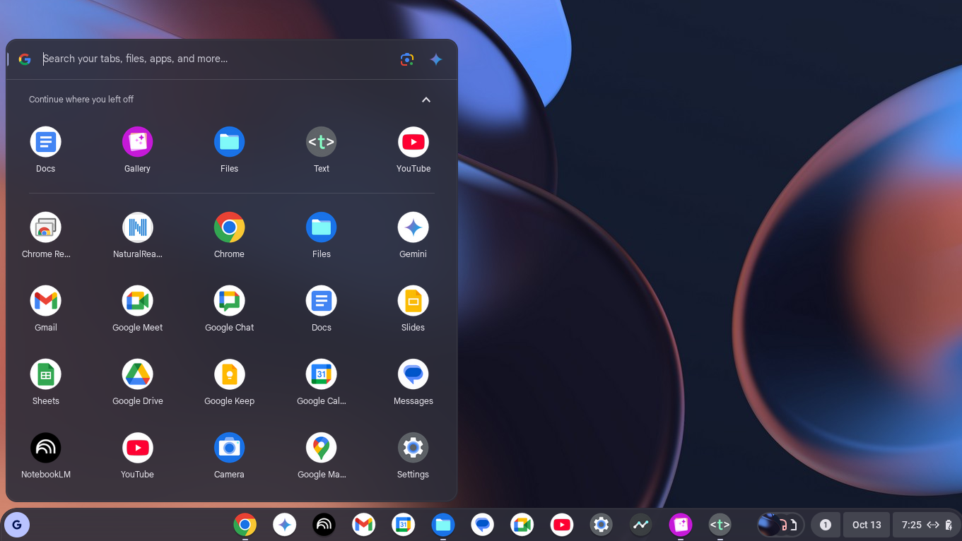Click the Gemini sparkle icon in search bar

(x=436, y=59)
